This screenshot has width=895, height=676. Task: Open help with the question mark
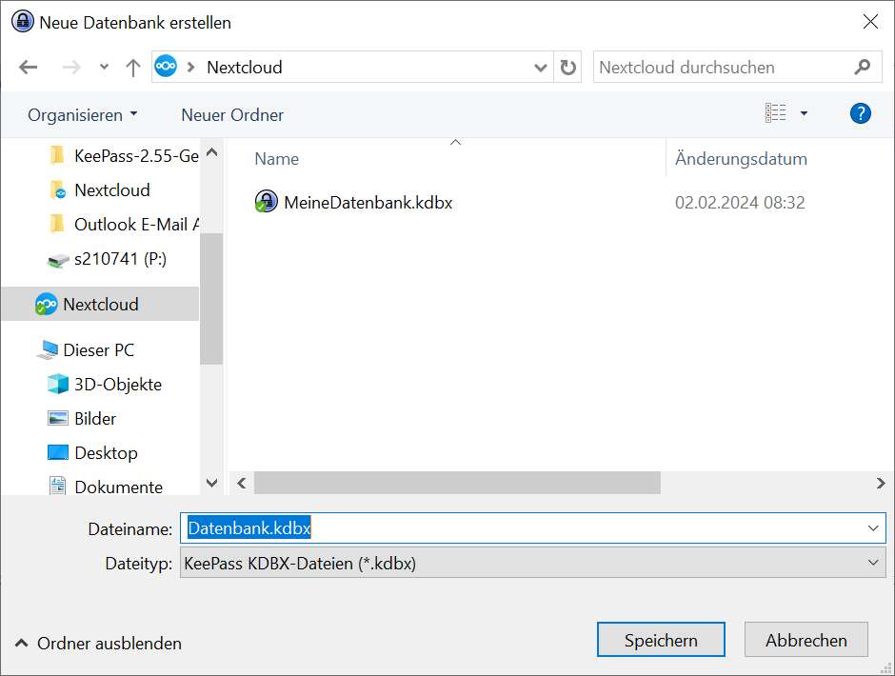pyautogui.click(x=860, y=113)
